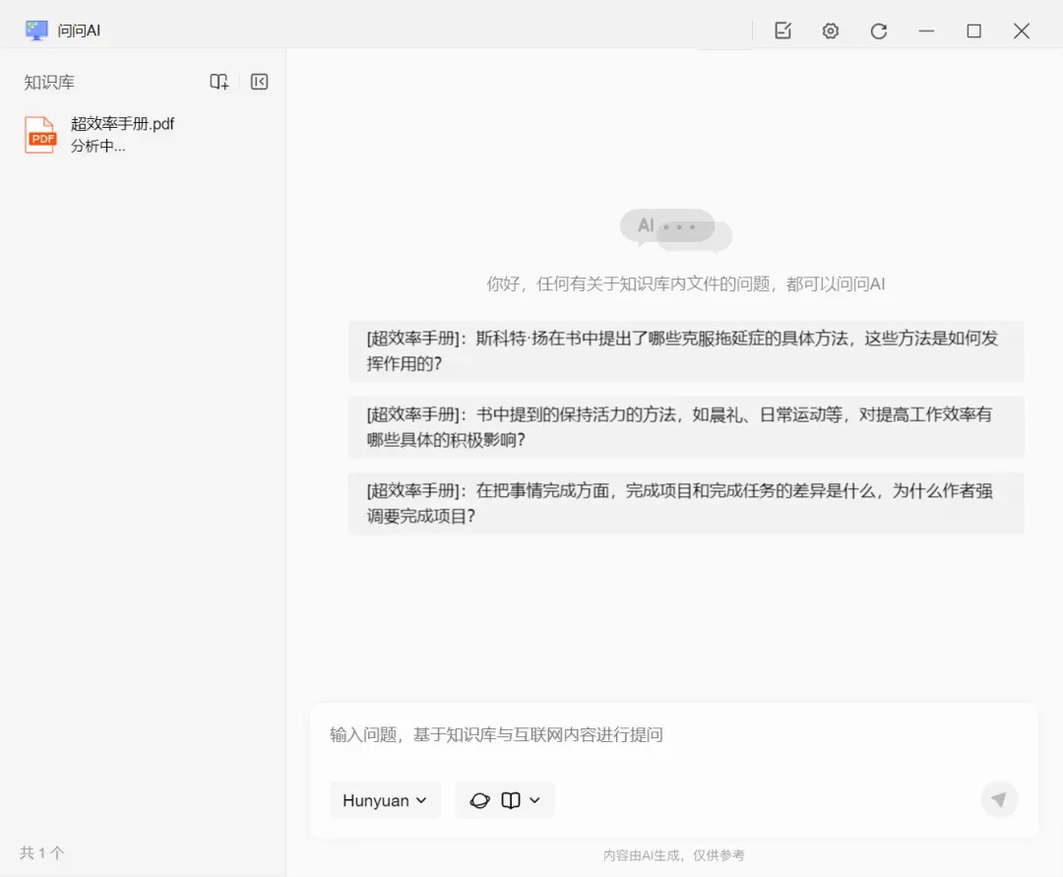This screenshot has height=877, width=1063.
Task: Click the 你好 greeting message text
Action: click(x=685, y=284)
